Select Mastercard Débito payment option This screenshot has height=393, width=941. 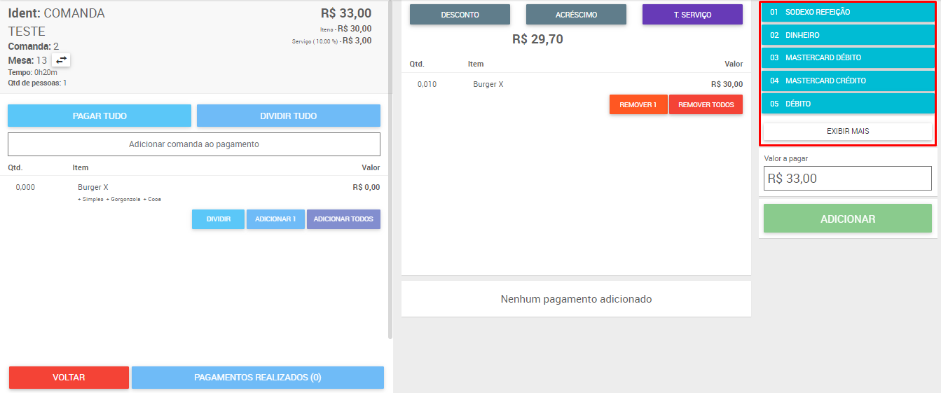point(848,57)
